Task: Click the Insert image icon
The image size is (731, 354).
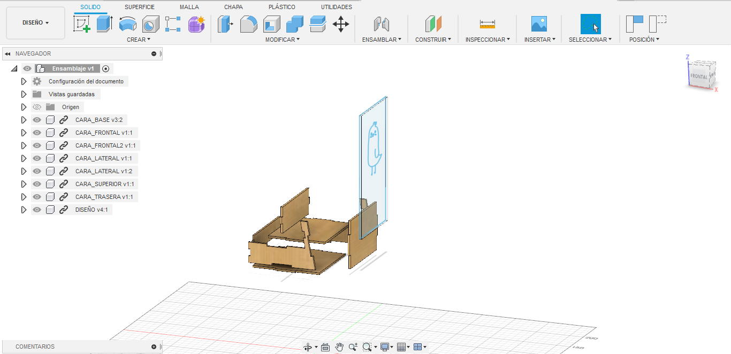Action: coord(539,24)
